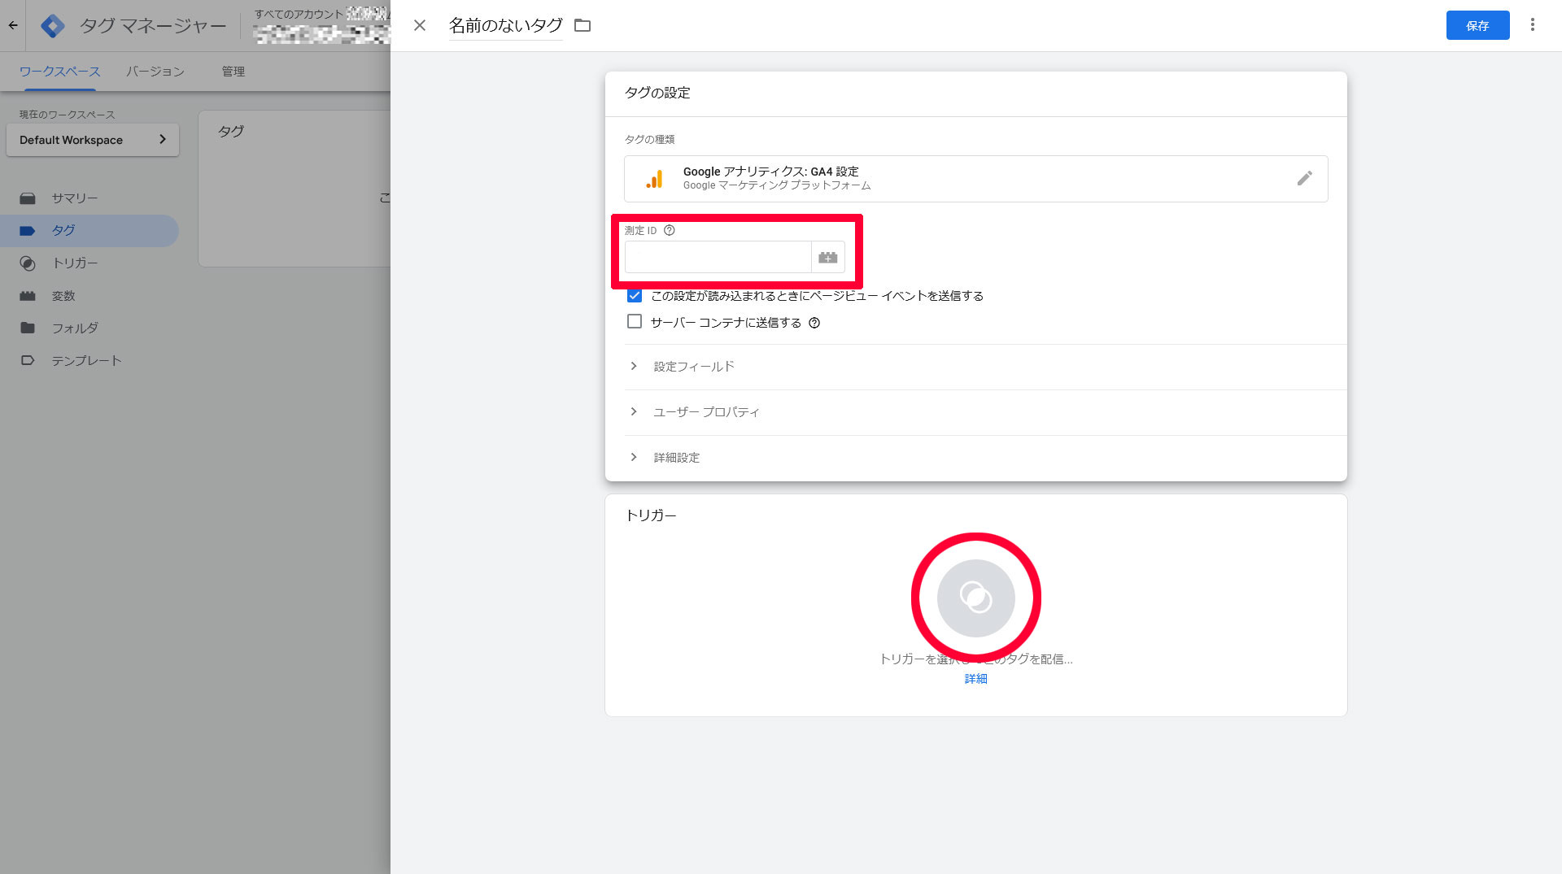Close the tag editor panel

(420, 26)
